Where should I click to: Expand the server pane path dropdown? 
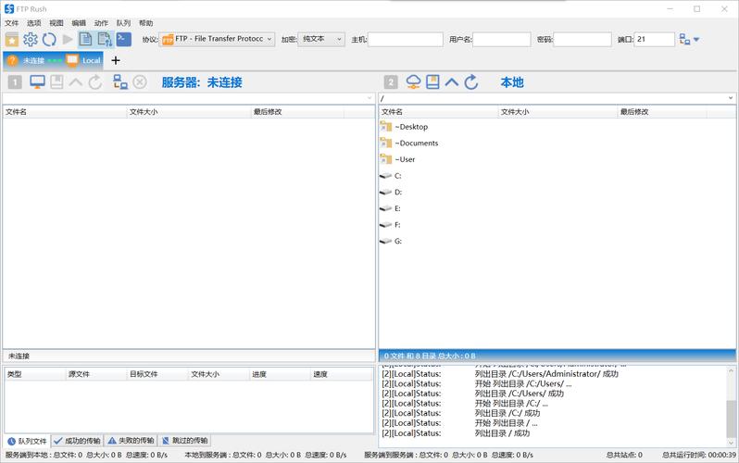point(369,98)
